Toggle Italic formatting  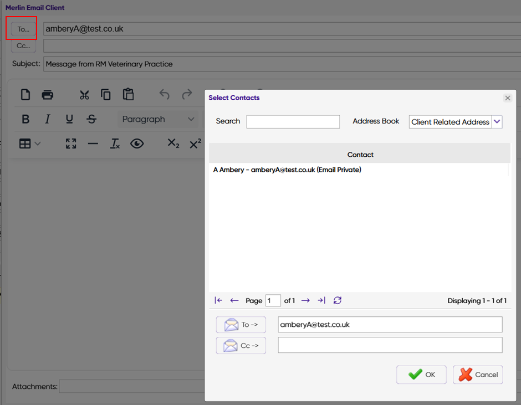[48, 119]
